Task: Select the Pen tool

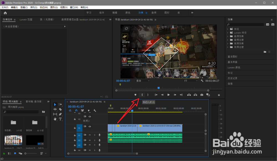Action: point(60,114)
